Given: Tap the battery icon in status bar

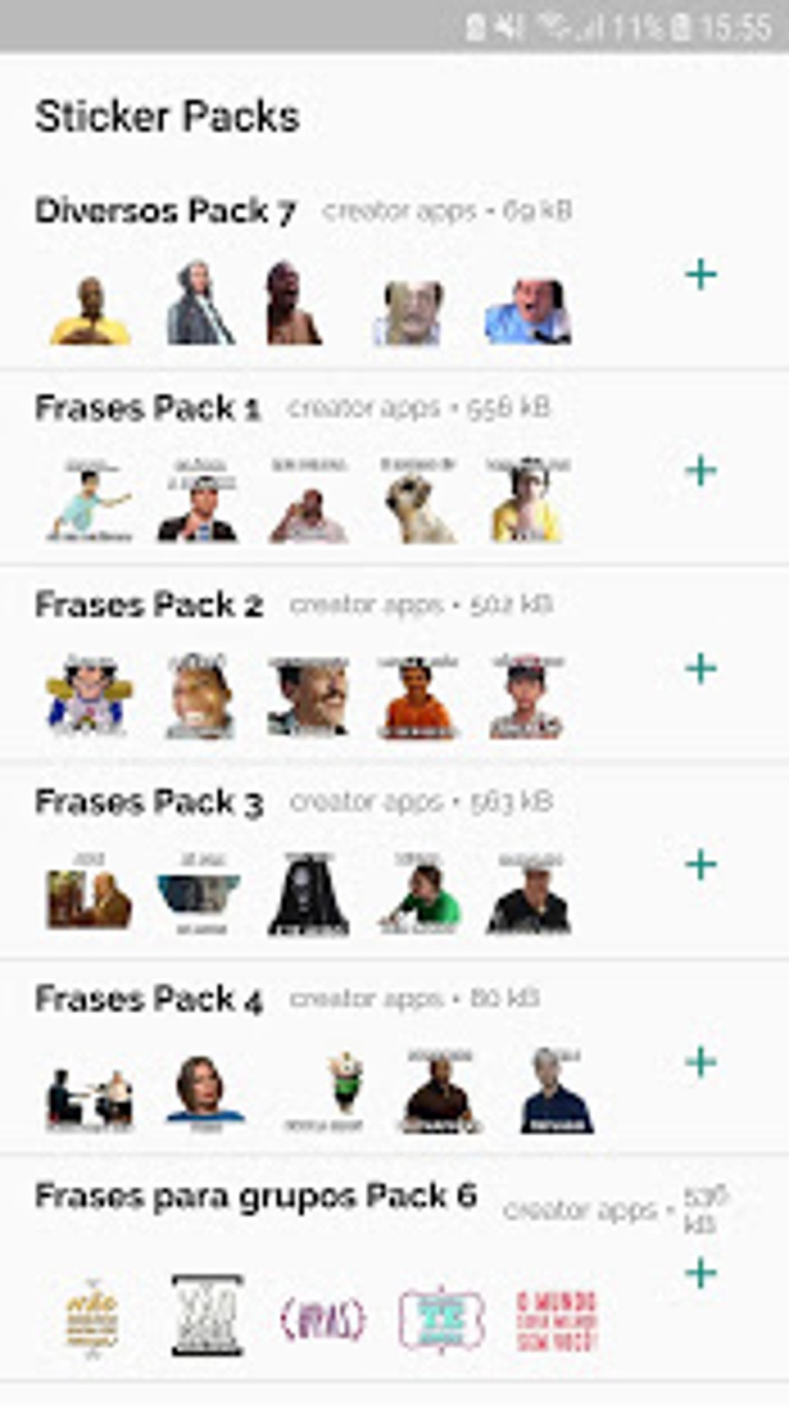Looking at the screenshot, I should [681, 28].
